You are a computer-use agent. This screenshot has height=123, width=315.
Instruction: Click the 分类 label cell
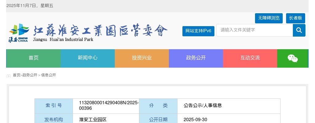[x=158, y=106]
